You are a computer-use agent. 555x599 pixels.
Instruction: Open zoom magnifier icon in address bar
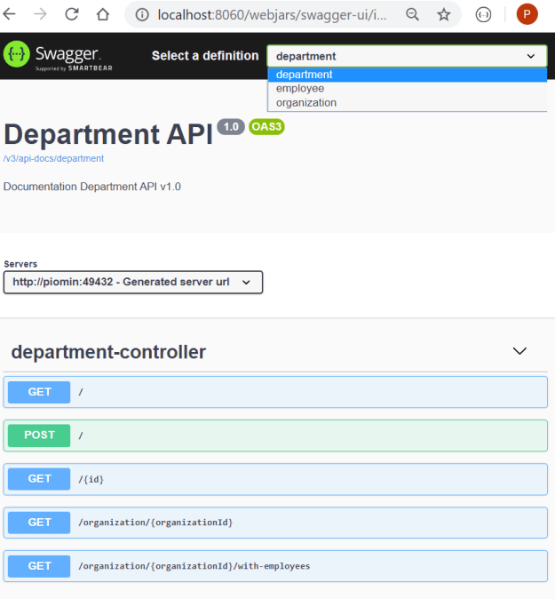(x=412, y=15)
